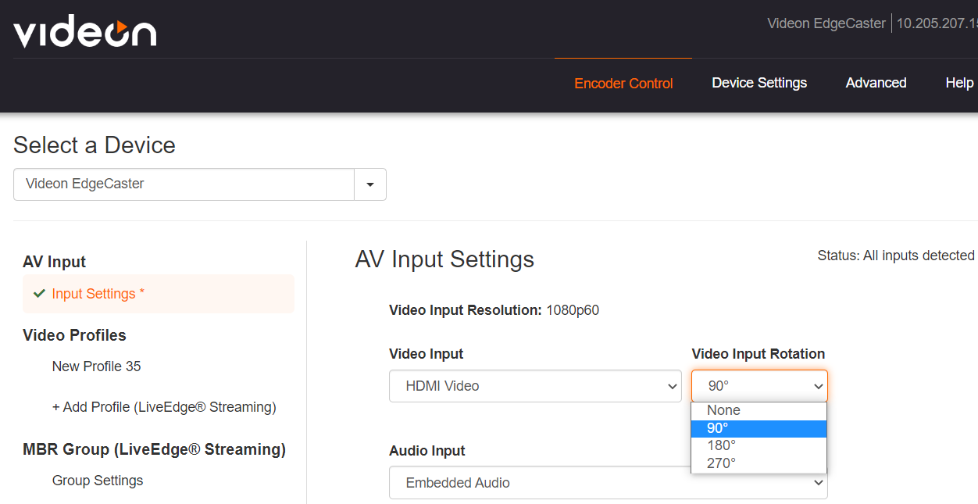
Task: Click the 10.205.207 IP address in the header
Action: (937, 23)
